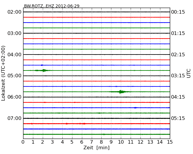Click the 00:15 UTC tick label
Viewport: 193px width, 154px height.
coord(178,12)
